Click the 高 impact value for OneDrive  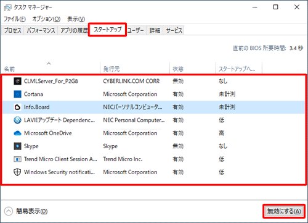pyautogui.click(x=221, y=133)
